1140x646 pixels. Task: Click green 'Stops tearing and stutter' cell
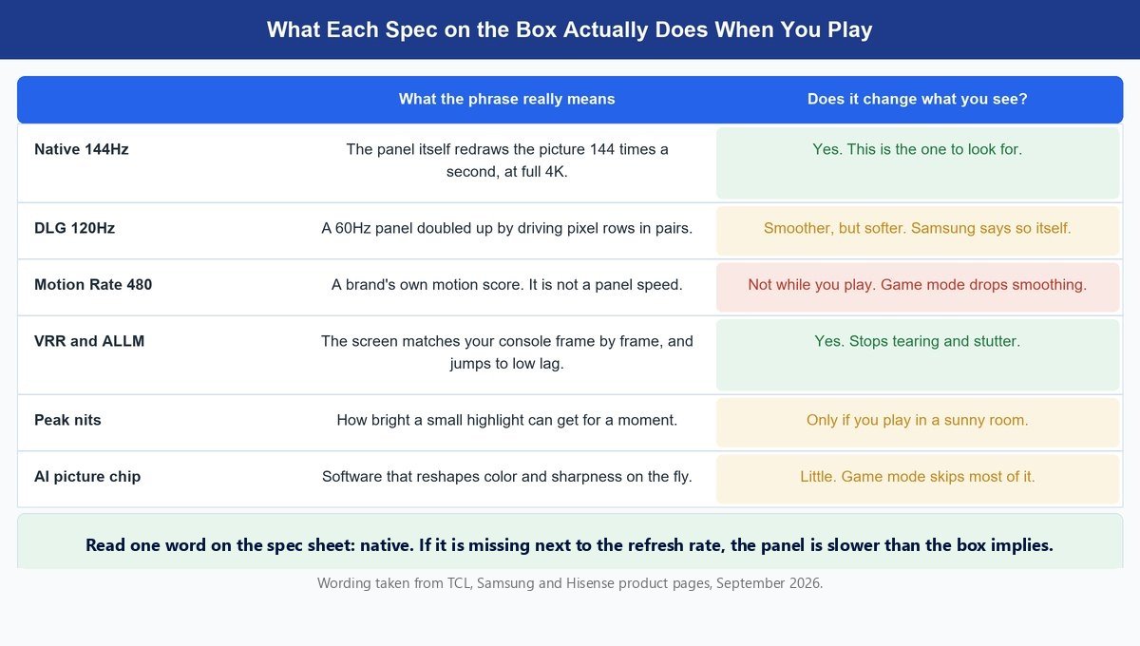(x=918, y=354)
